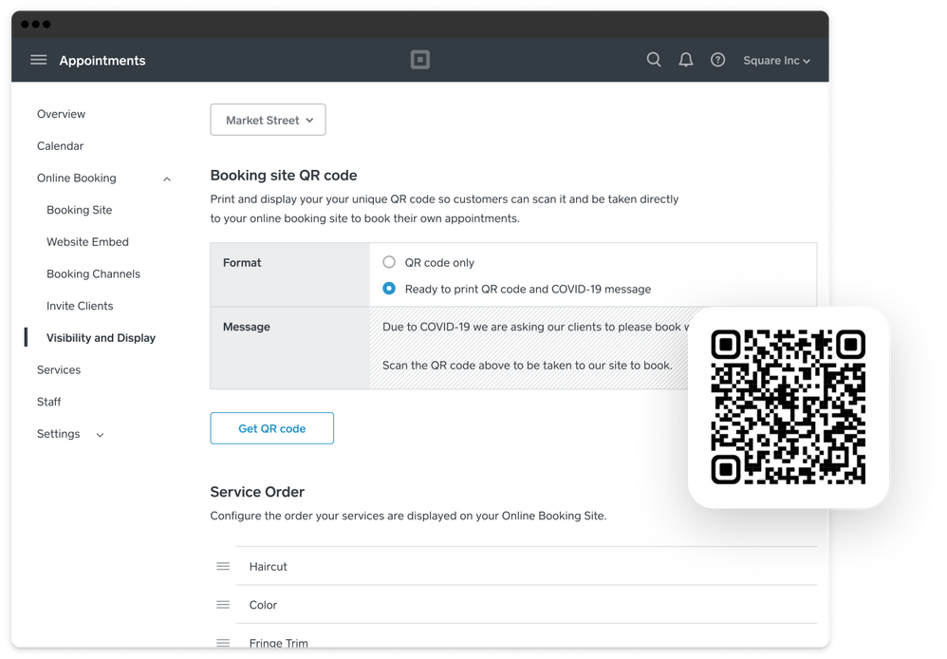Grab the drag handle beside Color
This screenshot has height=659, width=947.
click(x=223, y=605)
